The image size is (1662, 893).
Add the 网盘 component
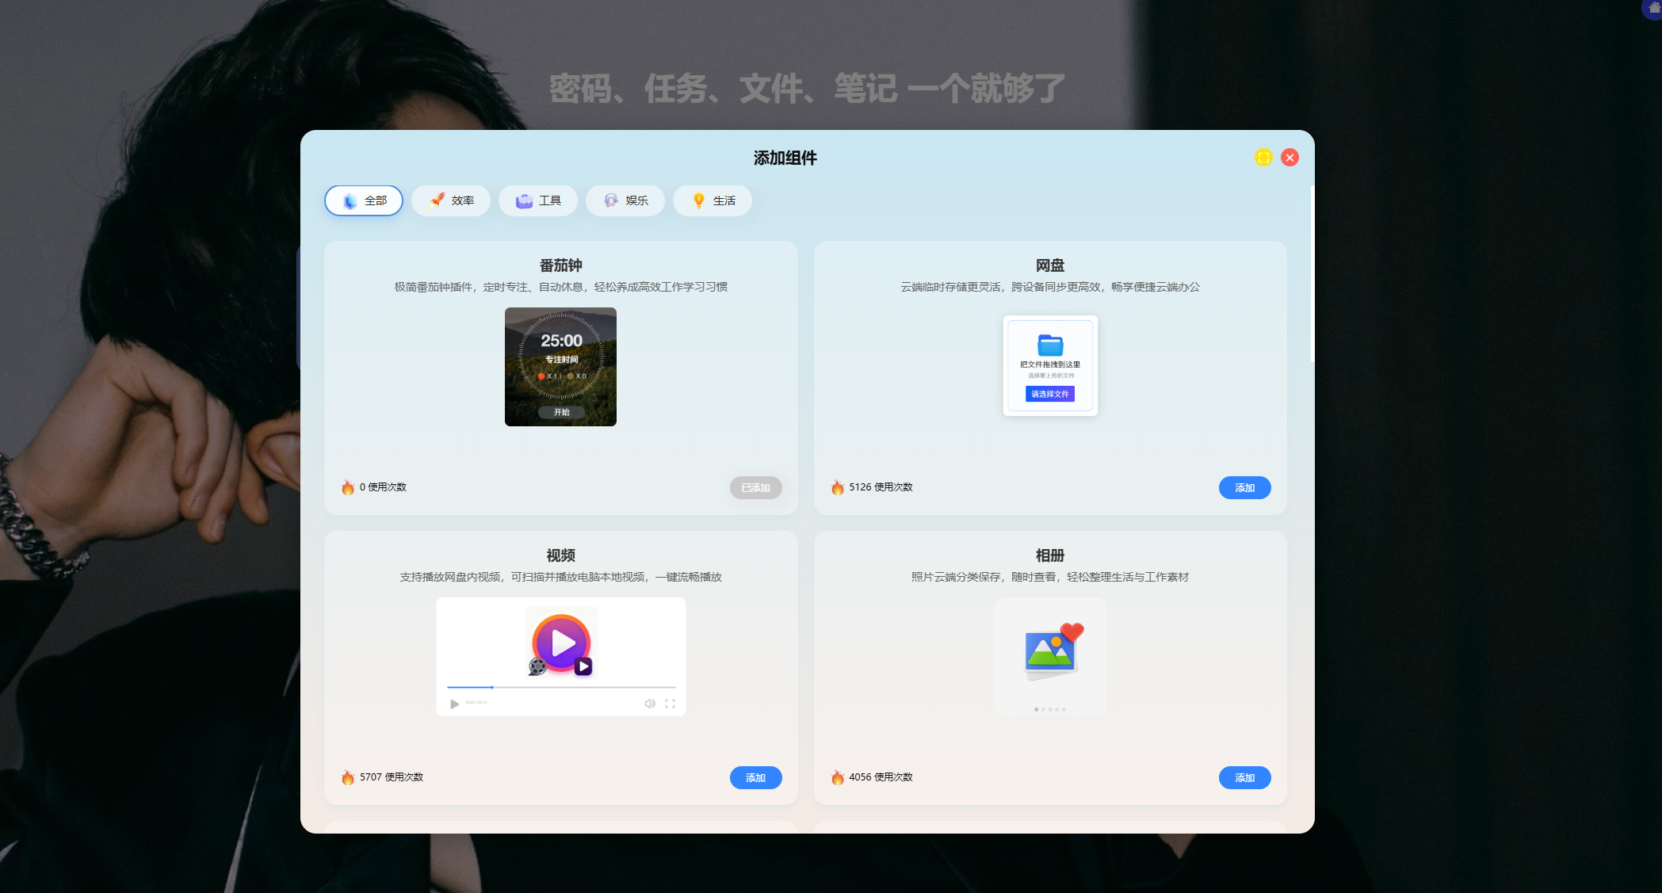coord(1244,488)
